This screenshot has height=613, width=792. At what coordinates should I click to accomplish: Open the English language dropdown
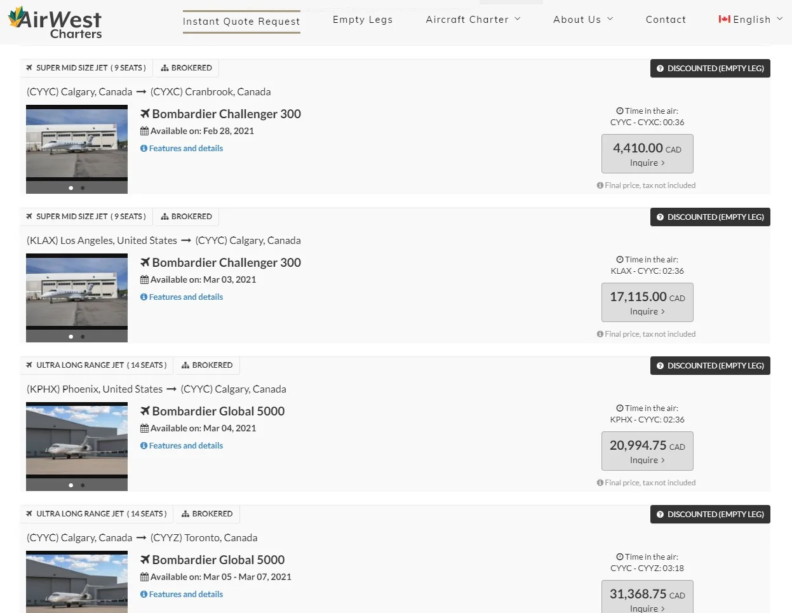[751, 20]
